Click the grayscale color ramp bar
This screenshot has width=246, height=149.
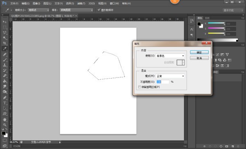point(217,40)
